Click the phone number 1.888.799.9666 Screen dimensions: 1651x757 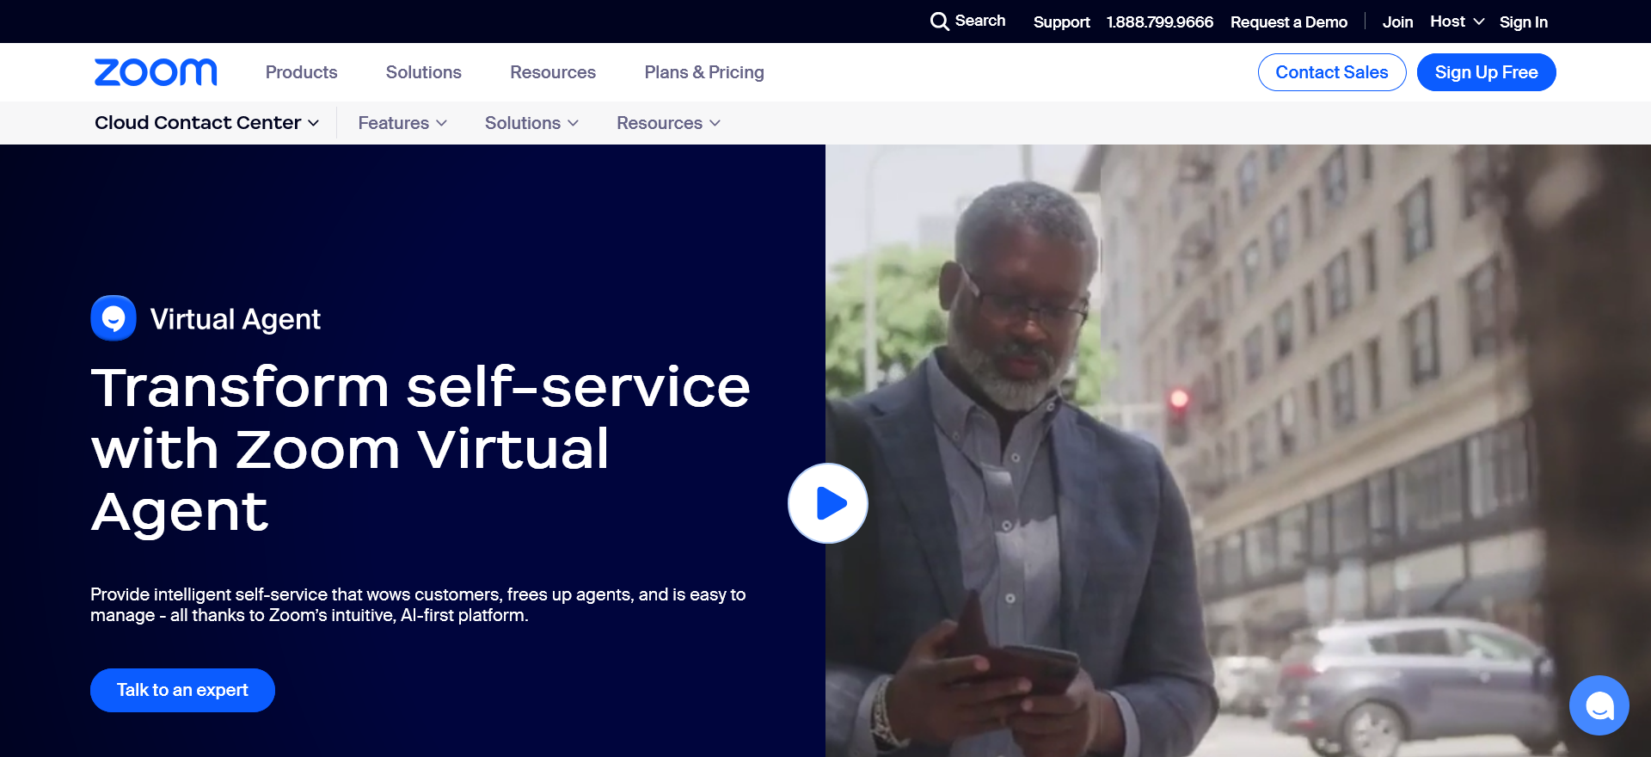(x=1159, y=22)
